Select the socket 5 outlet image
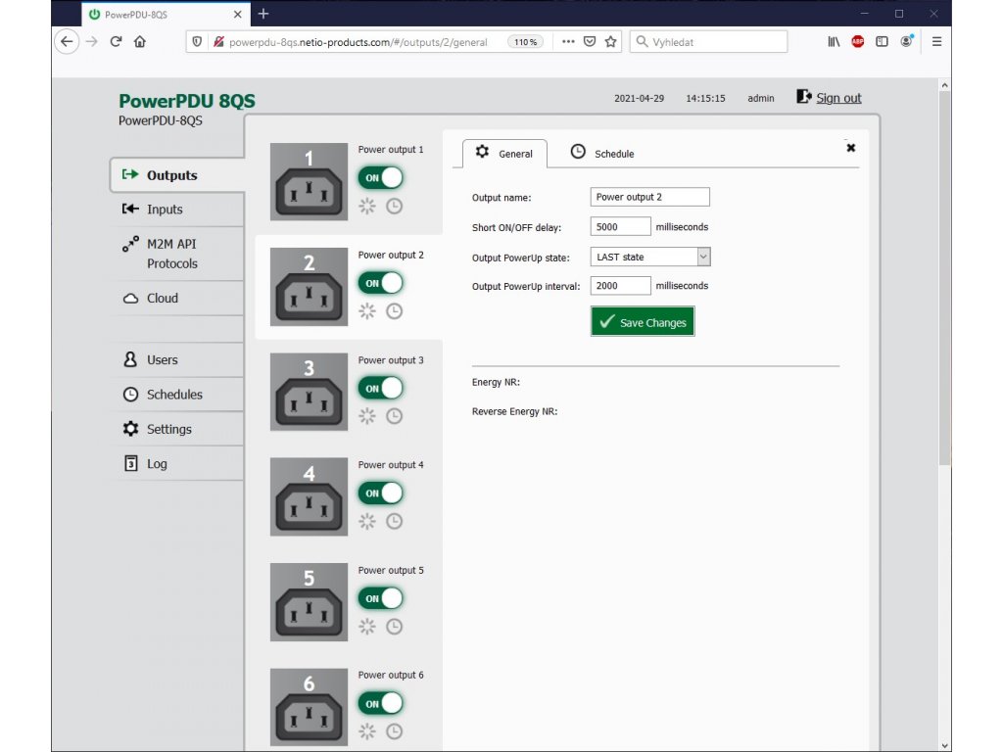1003x752 pixels. (309, 602)
